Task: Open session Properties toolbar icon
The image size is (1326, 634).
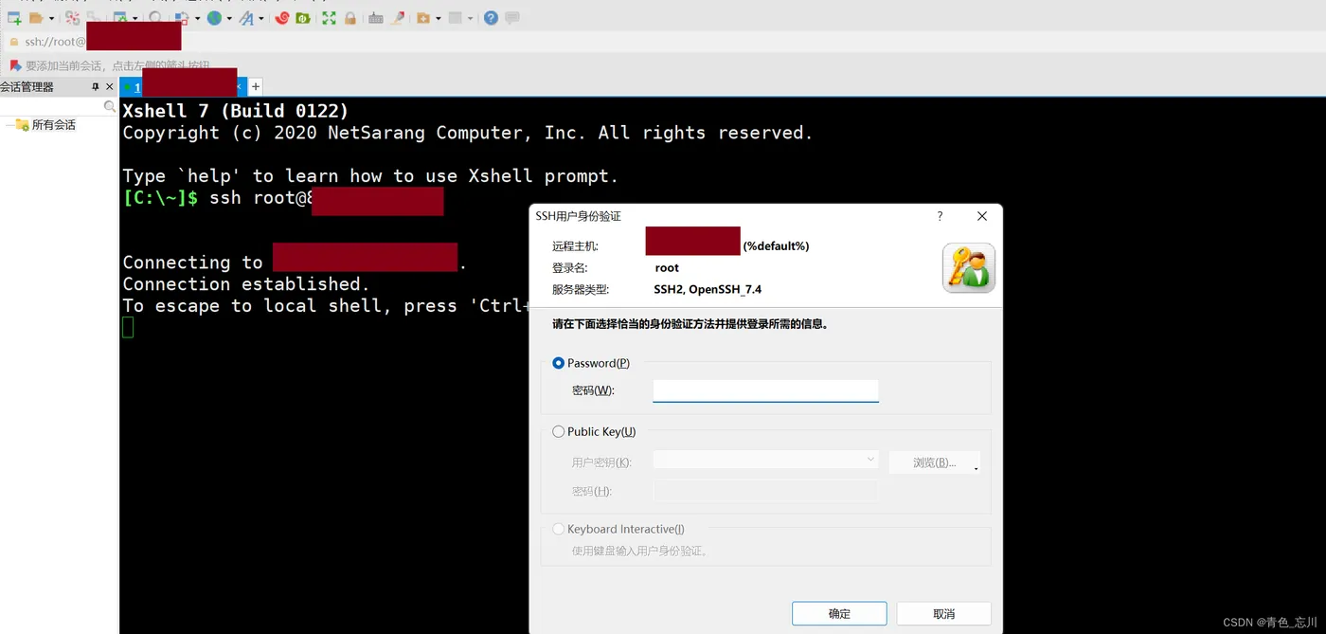Action: tap(120, 18)
